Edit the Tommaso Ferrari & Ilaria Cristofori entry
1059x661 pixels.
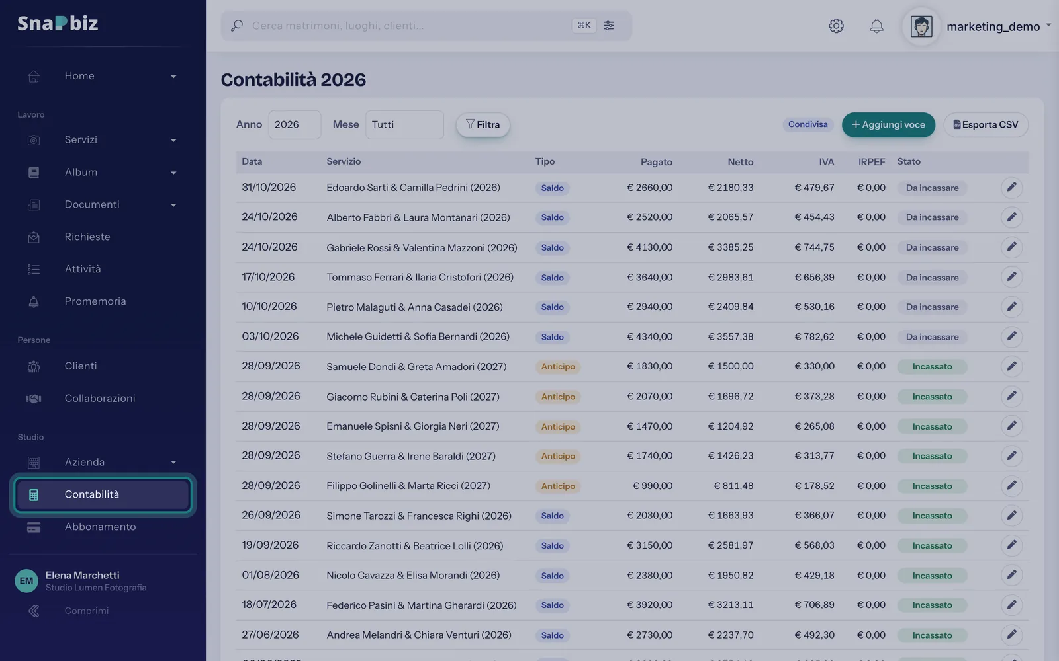click(x=1011, y=277)
